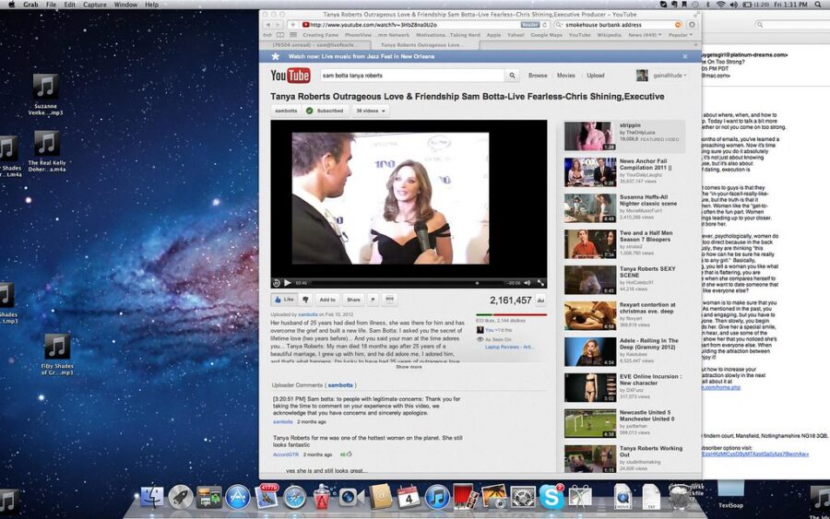
Task: Dismiss the Jazz Fest banner
Action: coord(685,56)
